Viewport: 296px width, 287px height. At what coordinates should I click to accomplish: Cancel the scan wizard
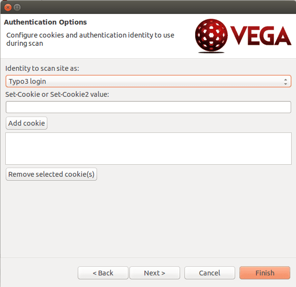210,273
